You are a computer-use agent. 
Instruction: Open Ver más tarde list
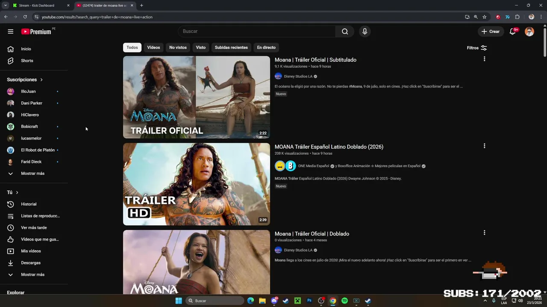coord(34,228)
